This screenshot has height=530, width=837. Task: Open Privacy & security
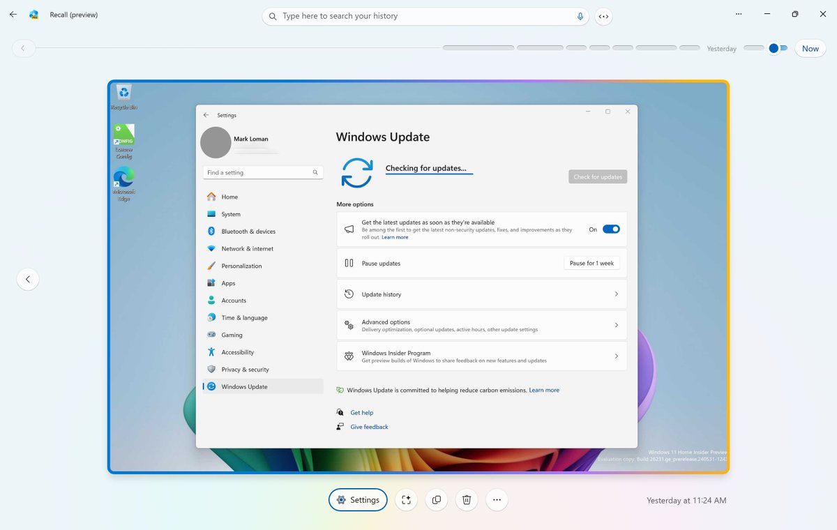click(x=263, y=370)
